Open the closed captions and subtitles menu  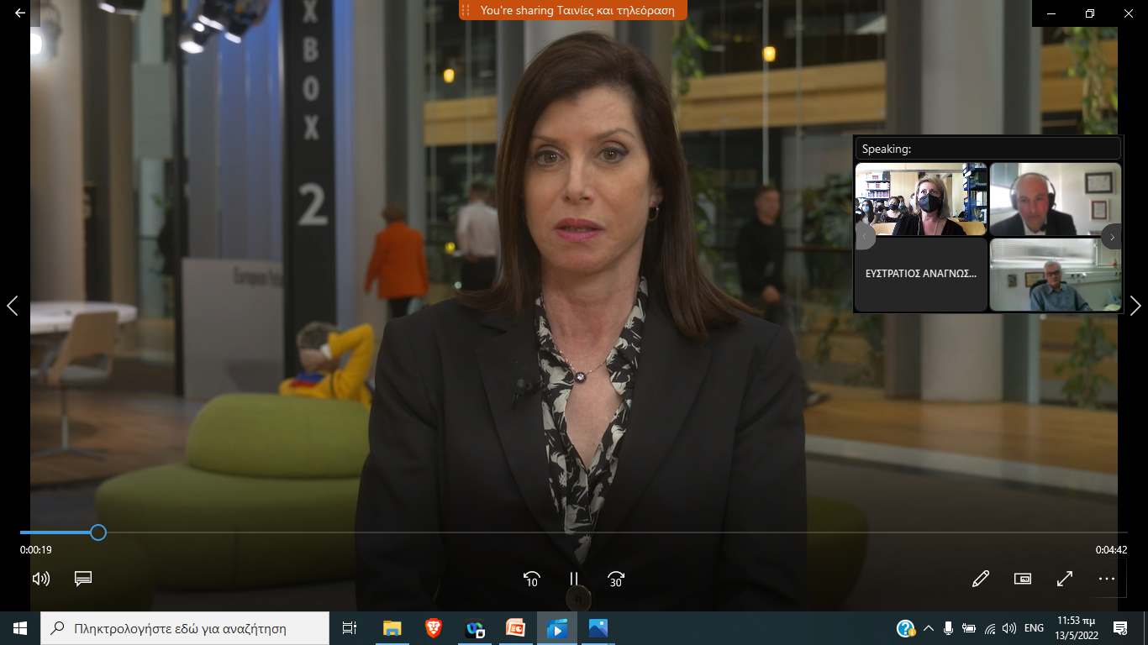click(x=82, y=579)
